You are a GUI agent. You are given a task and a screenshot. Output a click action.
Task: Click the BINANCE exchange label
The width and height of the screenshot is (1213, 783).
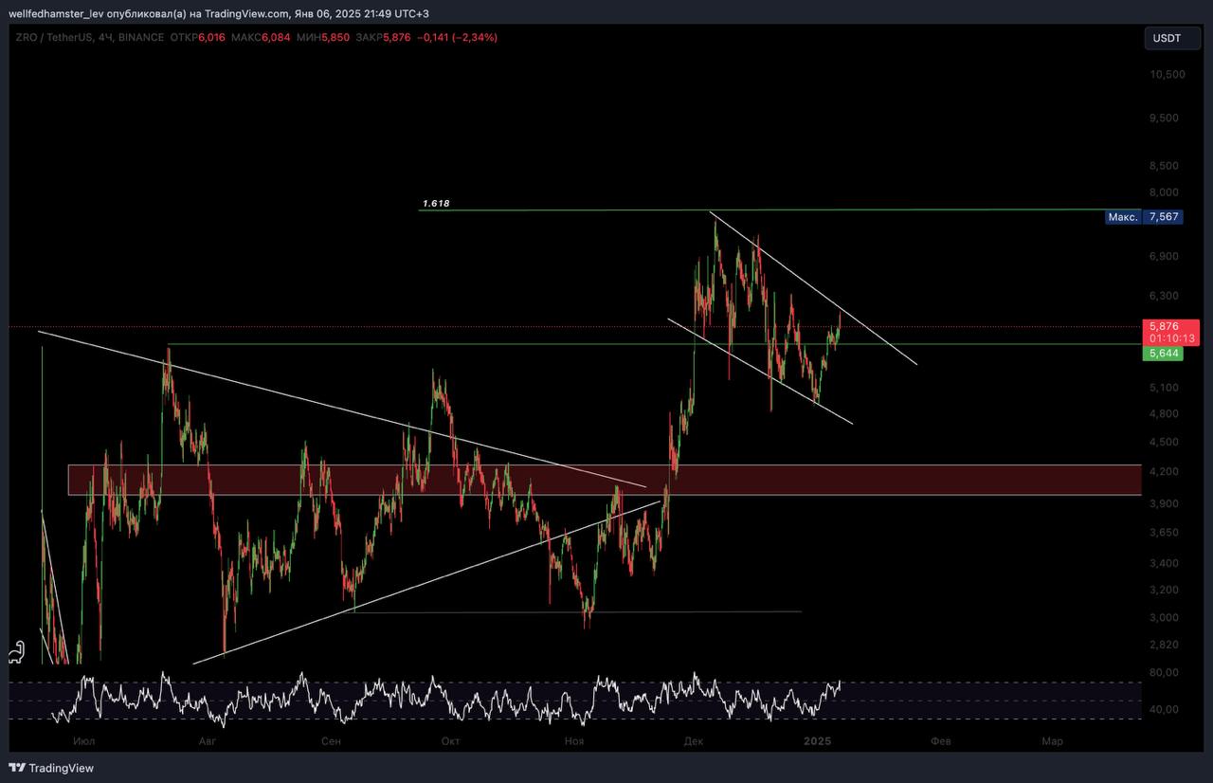142,37
